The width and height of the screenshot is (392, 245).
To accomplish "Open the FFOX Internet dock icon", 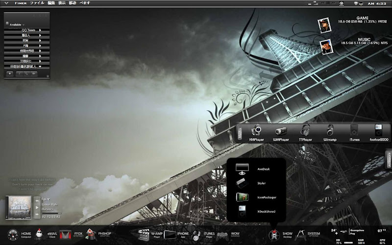I will pyautogui.click(x=65, y=235).
